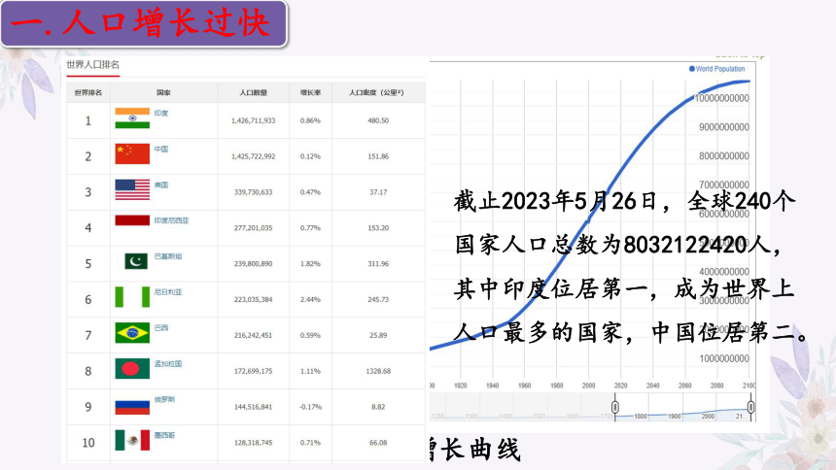The image size is (836, 470).
Task: Click the density value 8.82
Action: pos(378,407)
